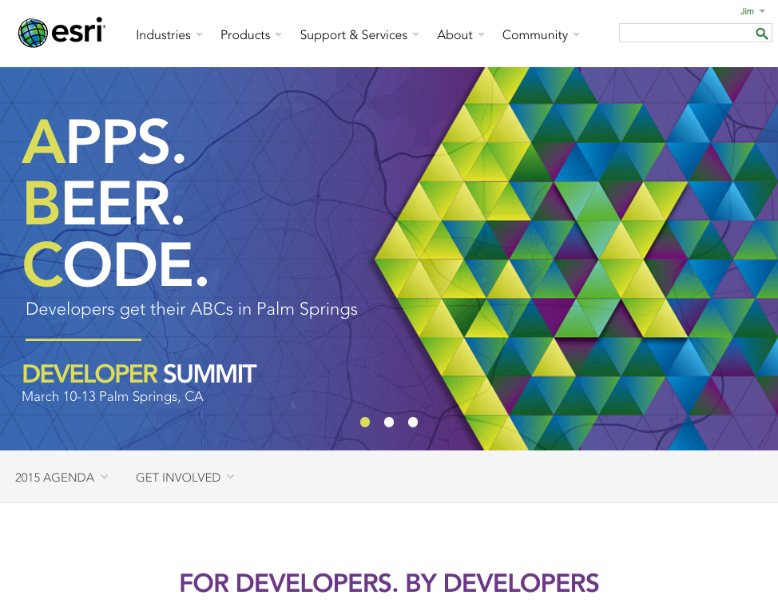778x603 pixels.
Task: Click the Apps. Beer. Code. headline
Action: coord(114,203)
